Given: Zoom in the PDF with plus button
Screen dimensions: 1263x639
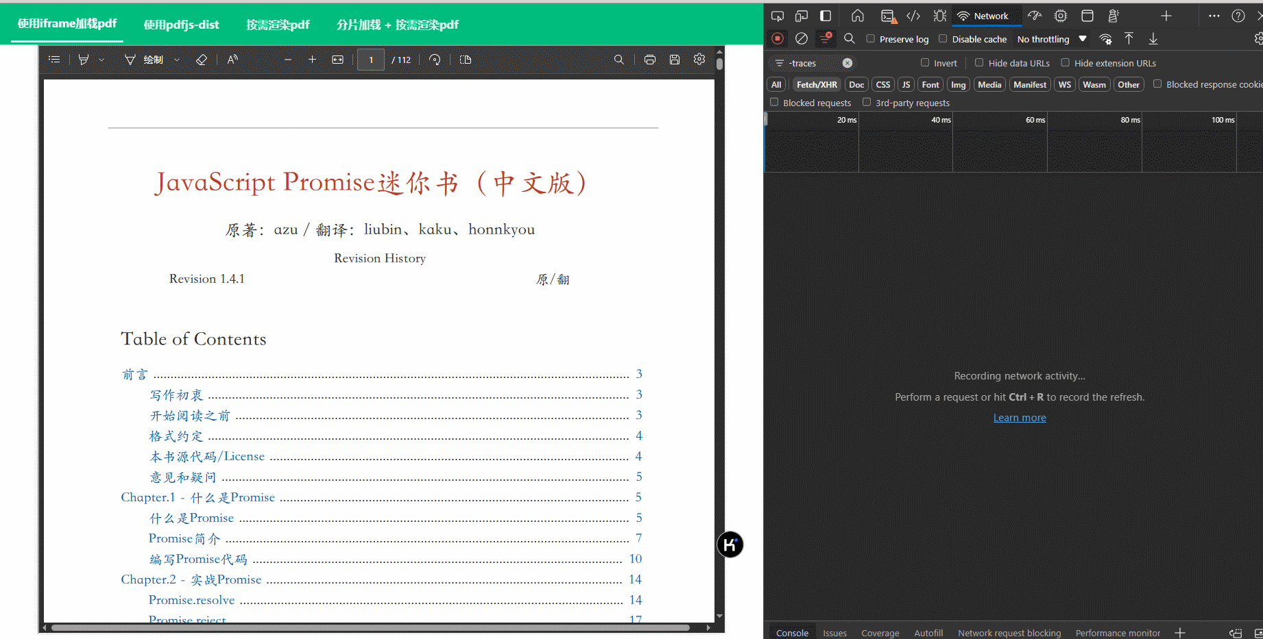Looking at the screenshot, I should point(312,60).
